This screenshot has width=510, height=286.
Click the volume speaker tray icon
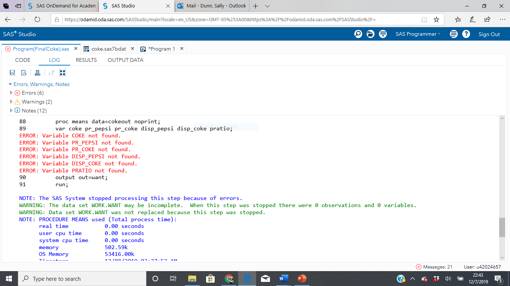pyautogui.click(x=448, y=279)
